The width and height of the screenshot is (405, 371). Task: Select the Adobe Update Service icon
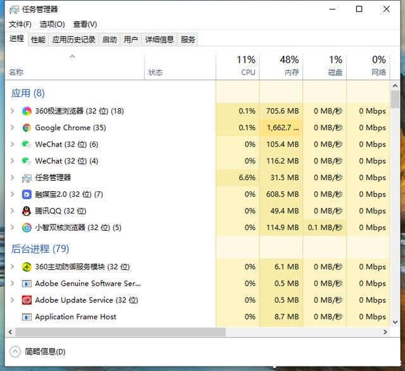tap(27, 300)
